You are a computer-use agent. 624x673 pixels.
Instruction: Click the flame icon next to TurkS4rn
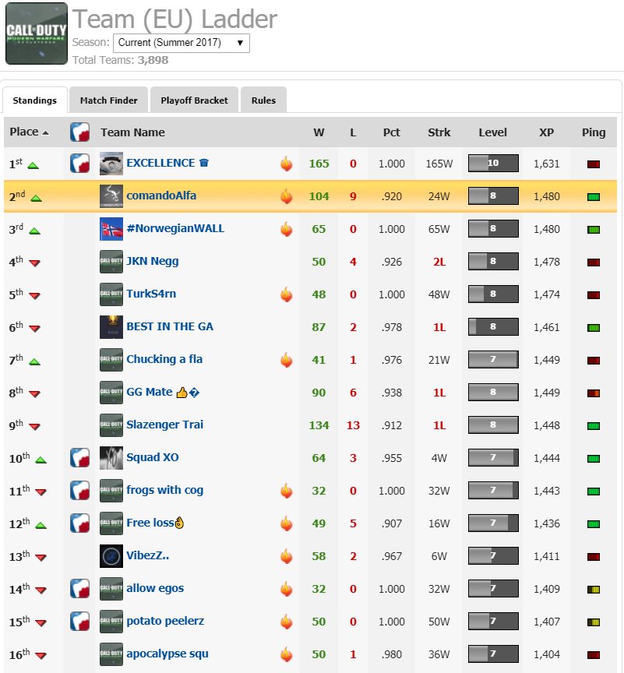tap(287, 294)
